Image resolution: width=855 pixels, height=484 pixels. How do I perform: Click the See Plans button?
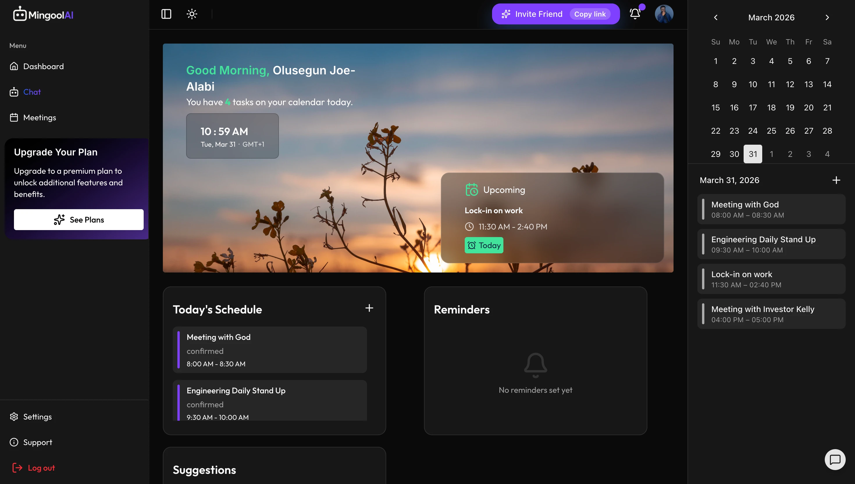point(79,220)
